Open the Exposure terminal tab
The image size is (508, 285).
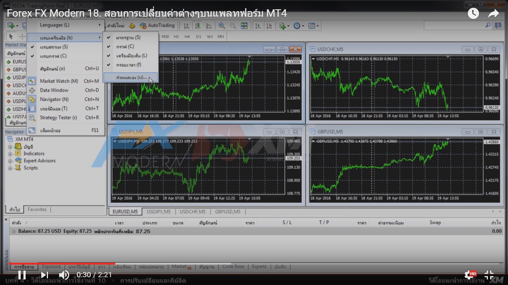pyautogui.click(x=51, y=266)
